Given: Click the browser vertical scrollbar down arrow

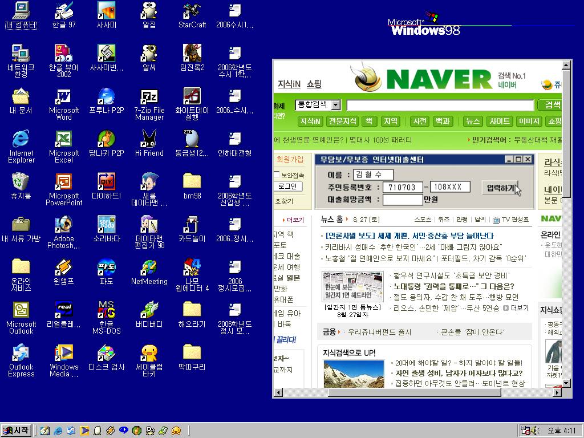Looking at the screenshot, I should pyautogui.click(x=566, y=383).
